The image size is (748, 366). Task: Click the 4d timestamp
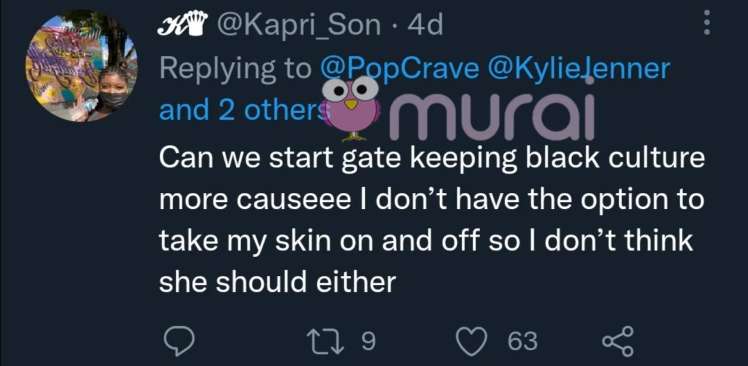click(x=425, y=25)
